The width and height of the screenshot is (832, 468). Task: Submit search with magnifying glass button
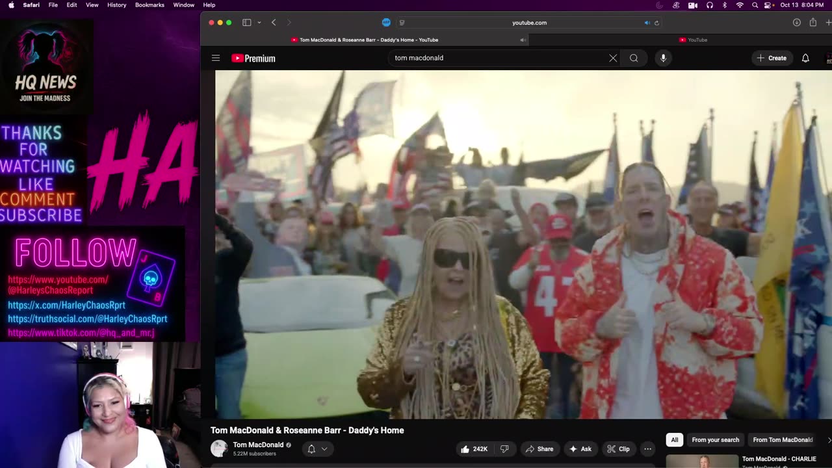(x=634, y=58)
